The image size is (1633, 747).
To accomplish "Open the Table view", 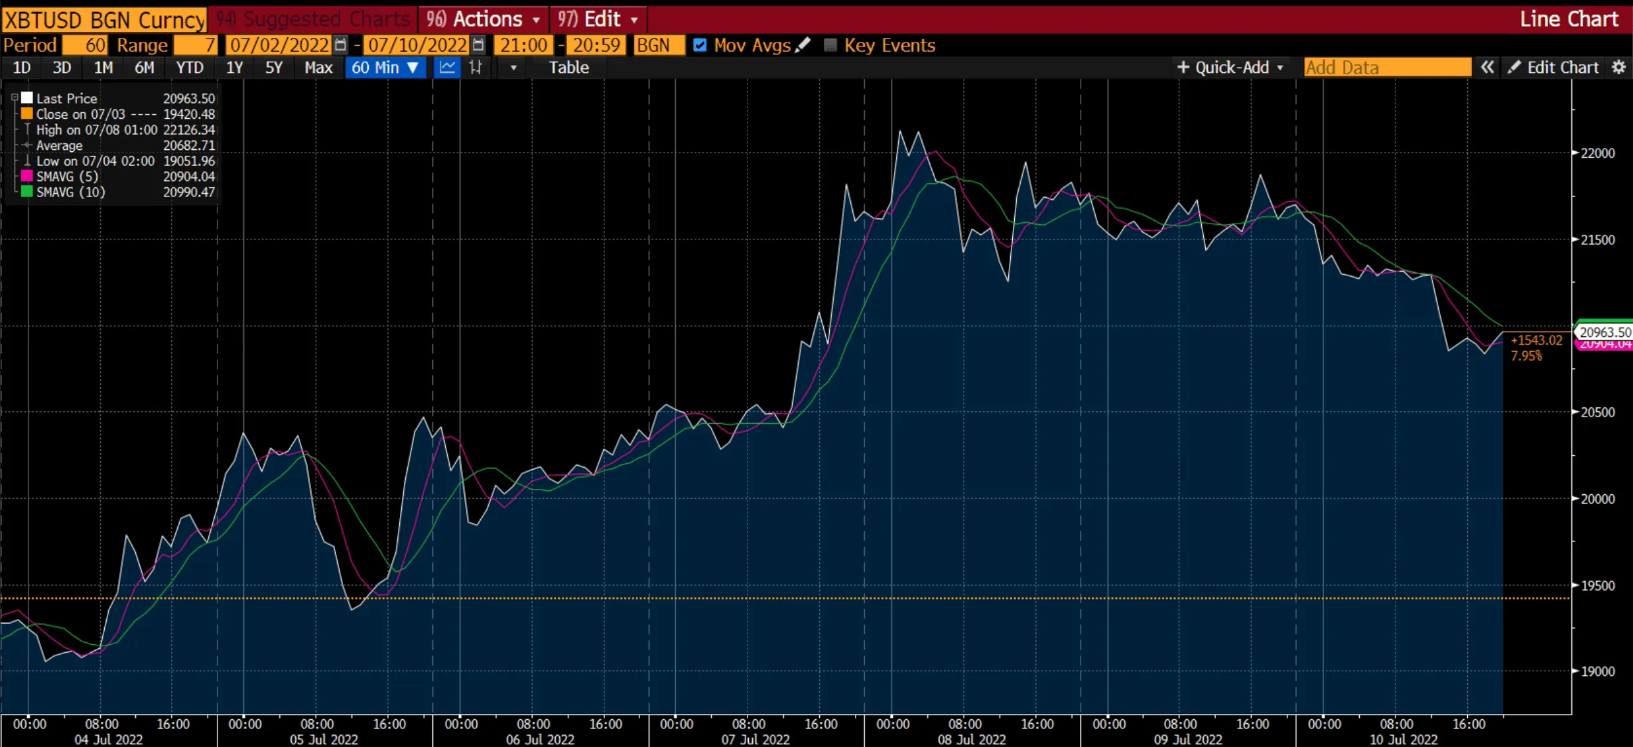I will [568, 67].
